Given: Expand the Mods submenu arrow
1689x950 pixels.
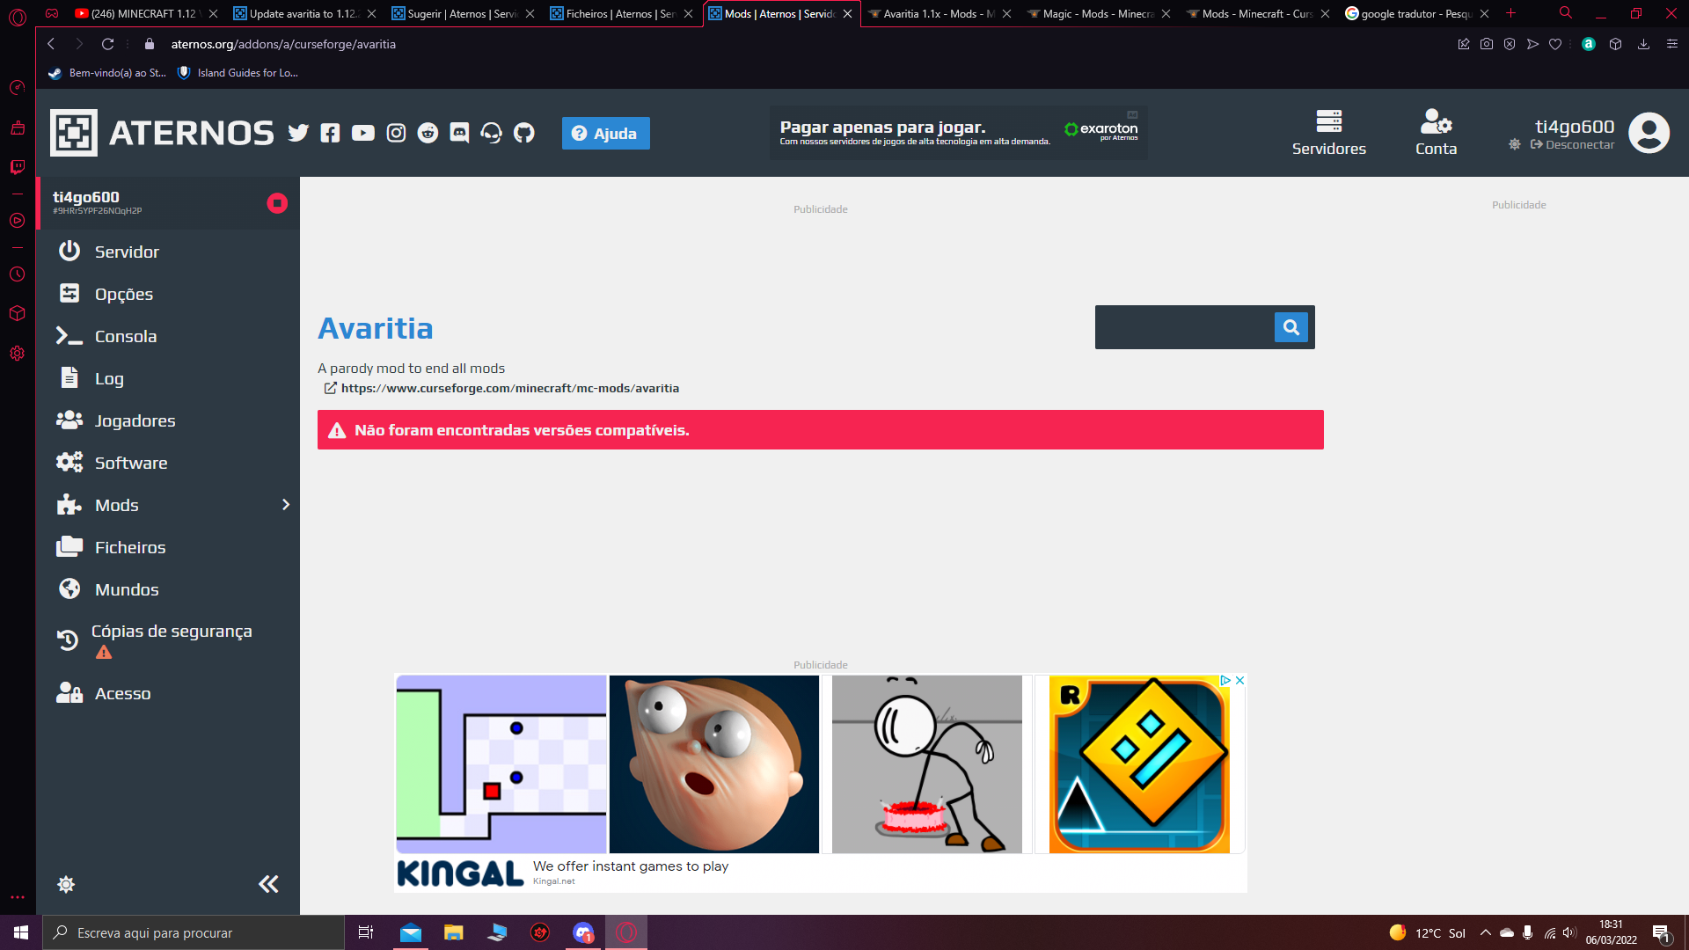Looking at the screenshot, I should [286, 505].
